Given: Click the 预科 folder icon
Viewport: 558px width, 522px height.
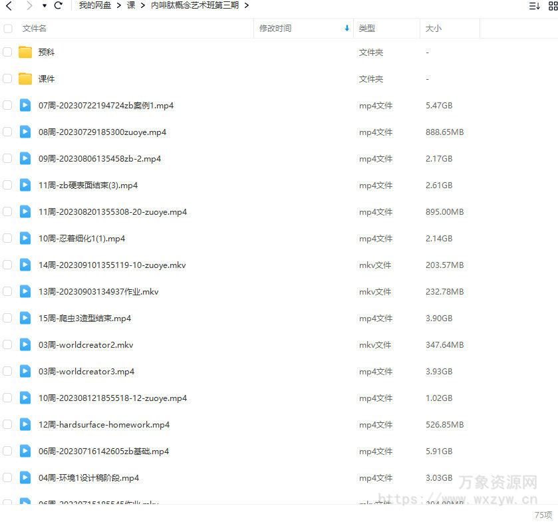Looking at the screenshot, I should [25, 52].
